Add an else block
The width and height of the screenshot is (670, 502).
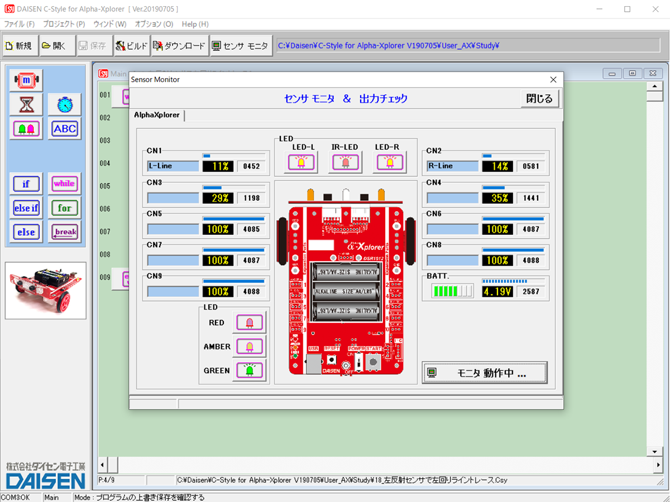click(x=26, y=232)
